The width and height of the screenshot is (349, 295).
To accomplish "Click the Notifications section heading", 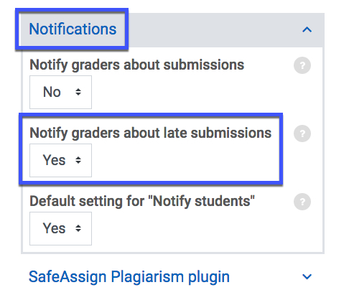I will point(73,29).
